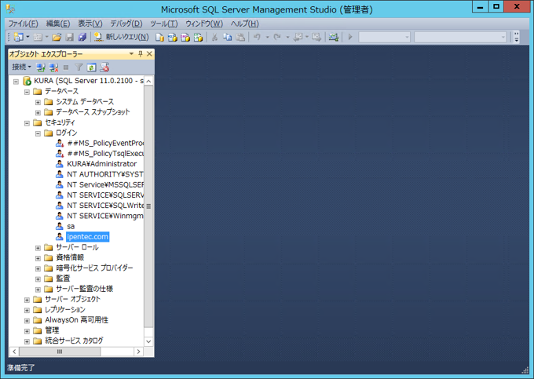Toggle Object Explorer auto-hide pin
534x379 pixels.
pos(141,54)
